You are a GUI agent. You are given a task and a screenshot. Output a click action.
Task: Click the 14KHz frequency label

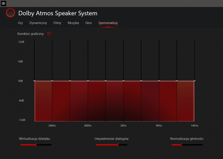pos(195,126)
